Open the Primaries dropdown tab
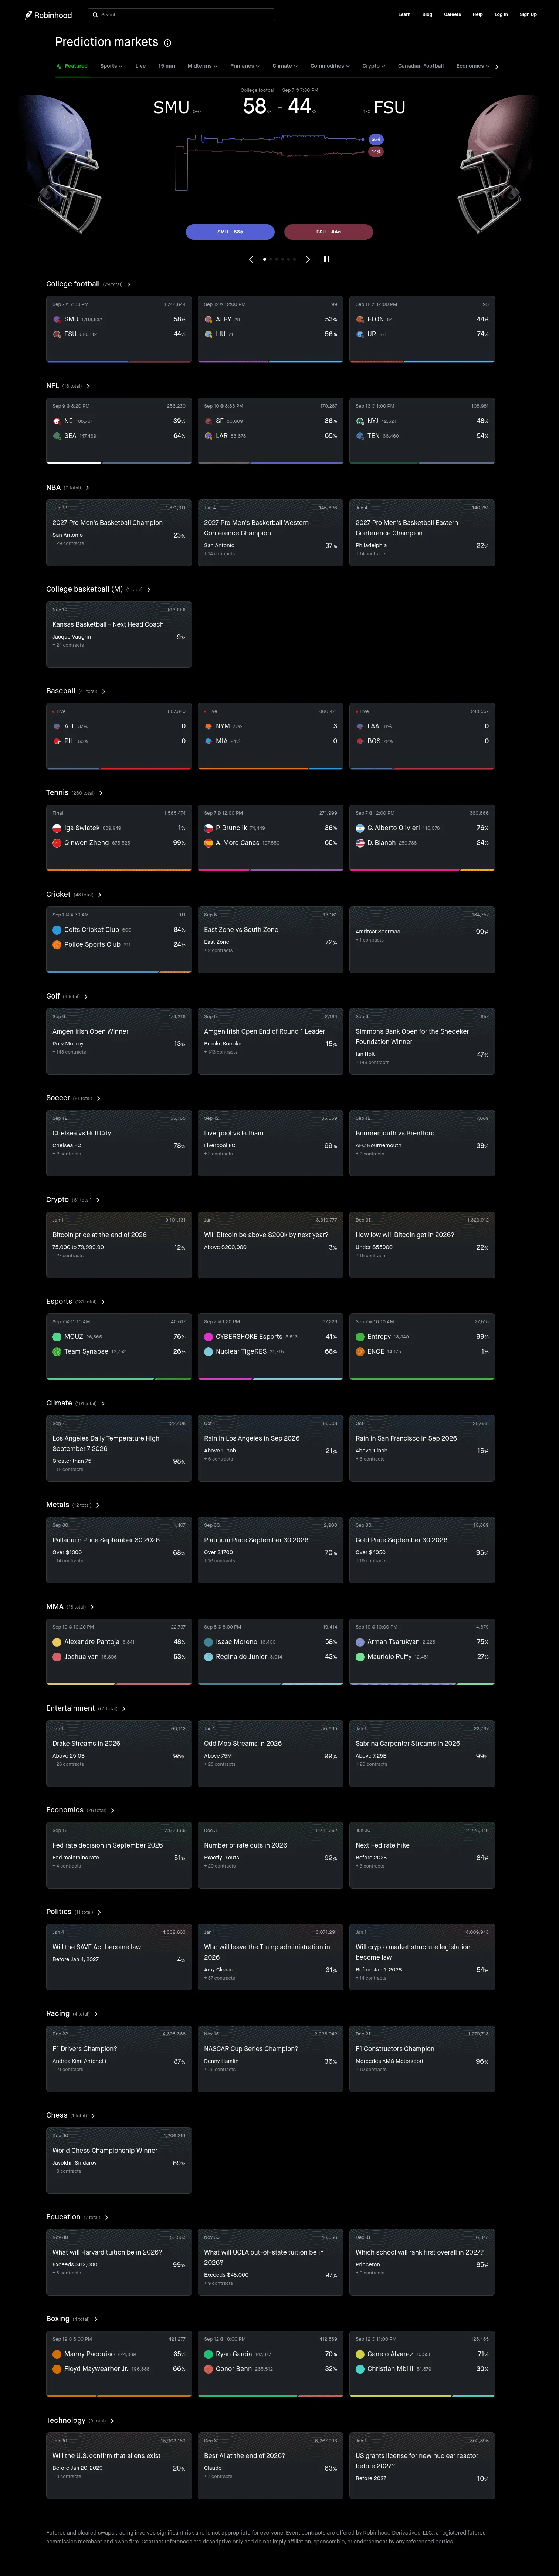 245,66
